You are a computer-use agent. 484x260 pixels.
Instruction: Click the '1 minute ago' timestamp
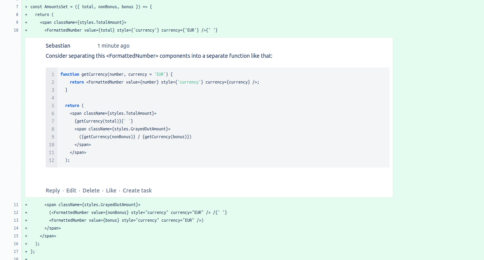coord(113,46)
